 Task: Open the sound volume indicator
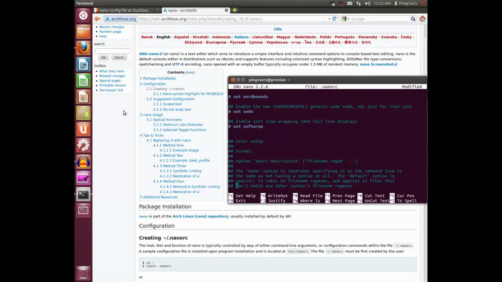pyautogui.click(x=367, y=4)
